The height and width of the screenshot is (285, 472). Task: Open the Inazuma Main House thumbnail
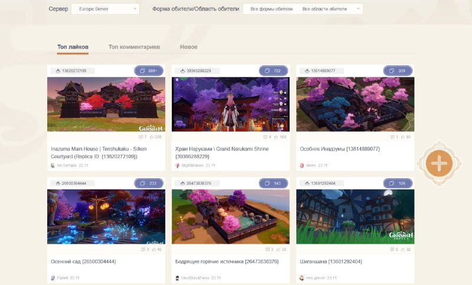[106, 104]
